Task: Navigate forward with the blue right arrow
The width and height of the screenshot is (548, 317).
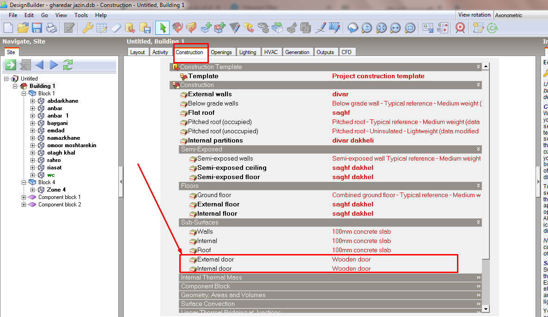Action: point(54,65)
